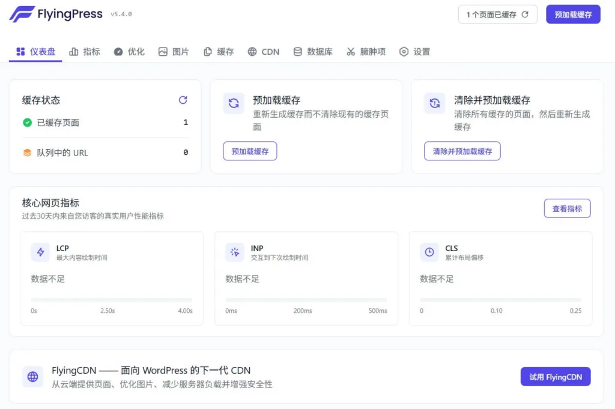The width and height of the screenshot is (615, 409).
Task: Click the INP cursor click icon
Action: [x=235, y=252]
